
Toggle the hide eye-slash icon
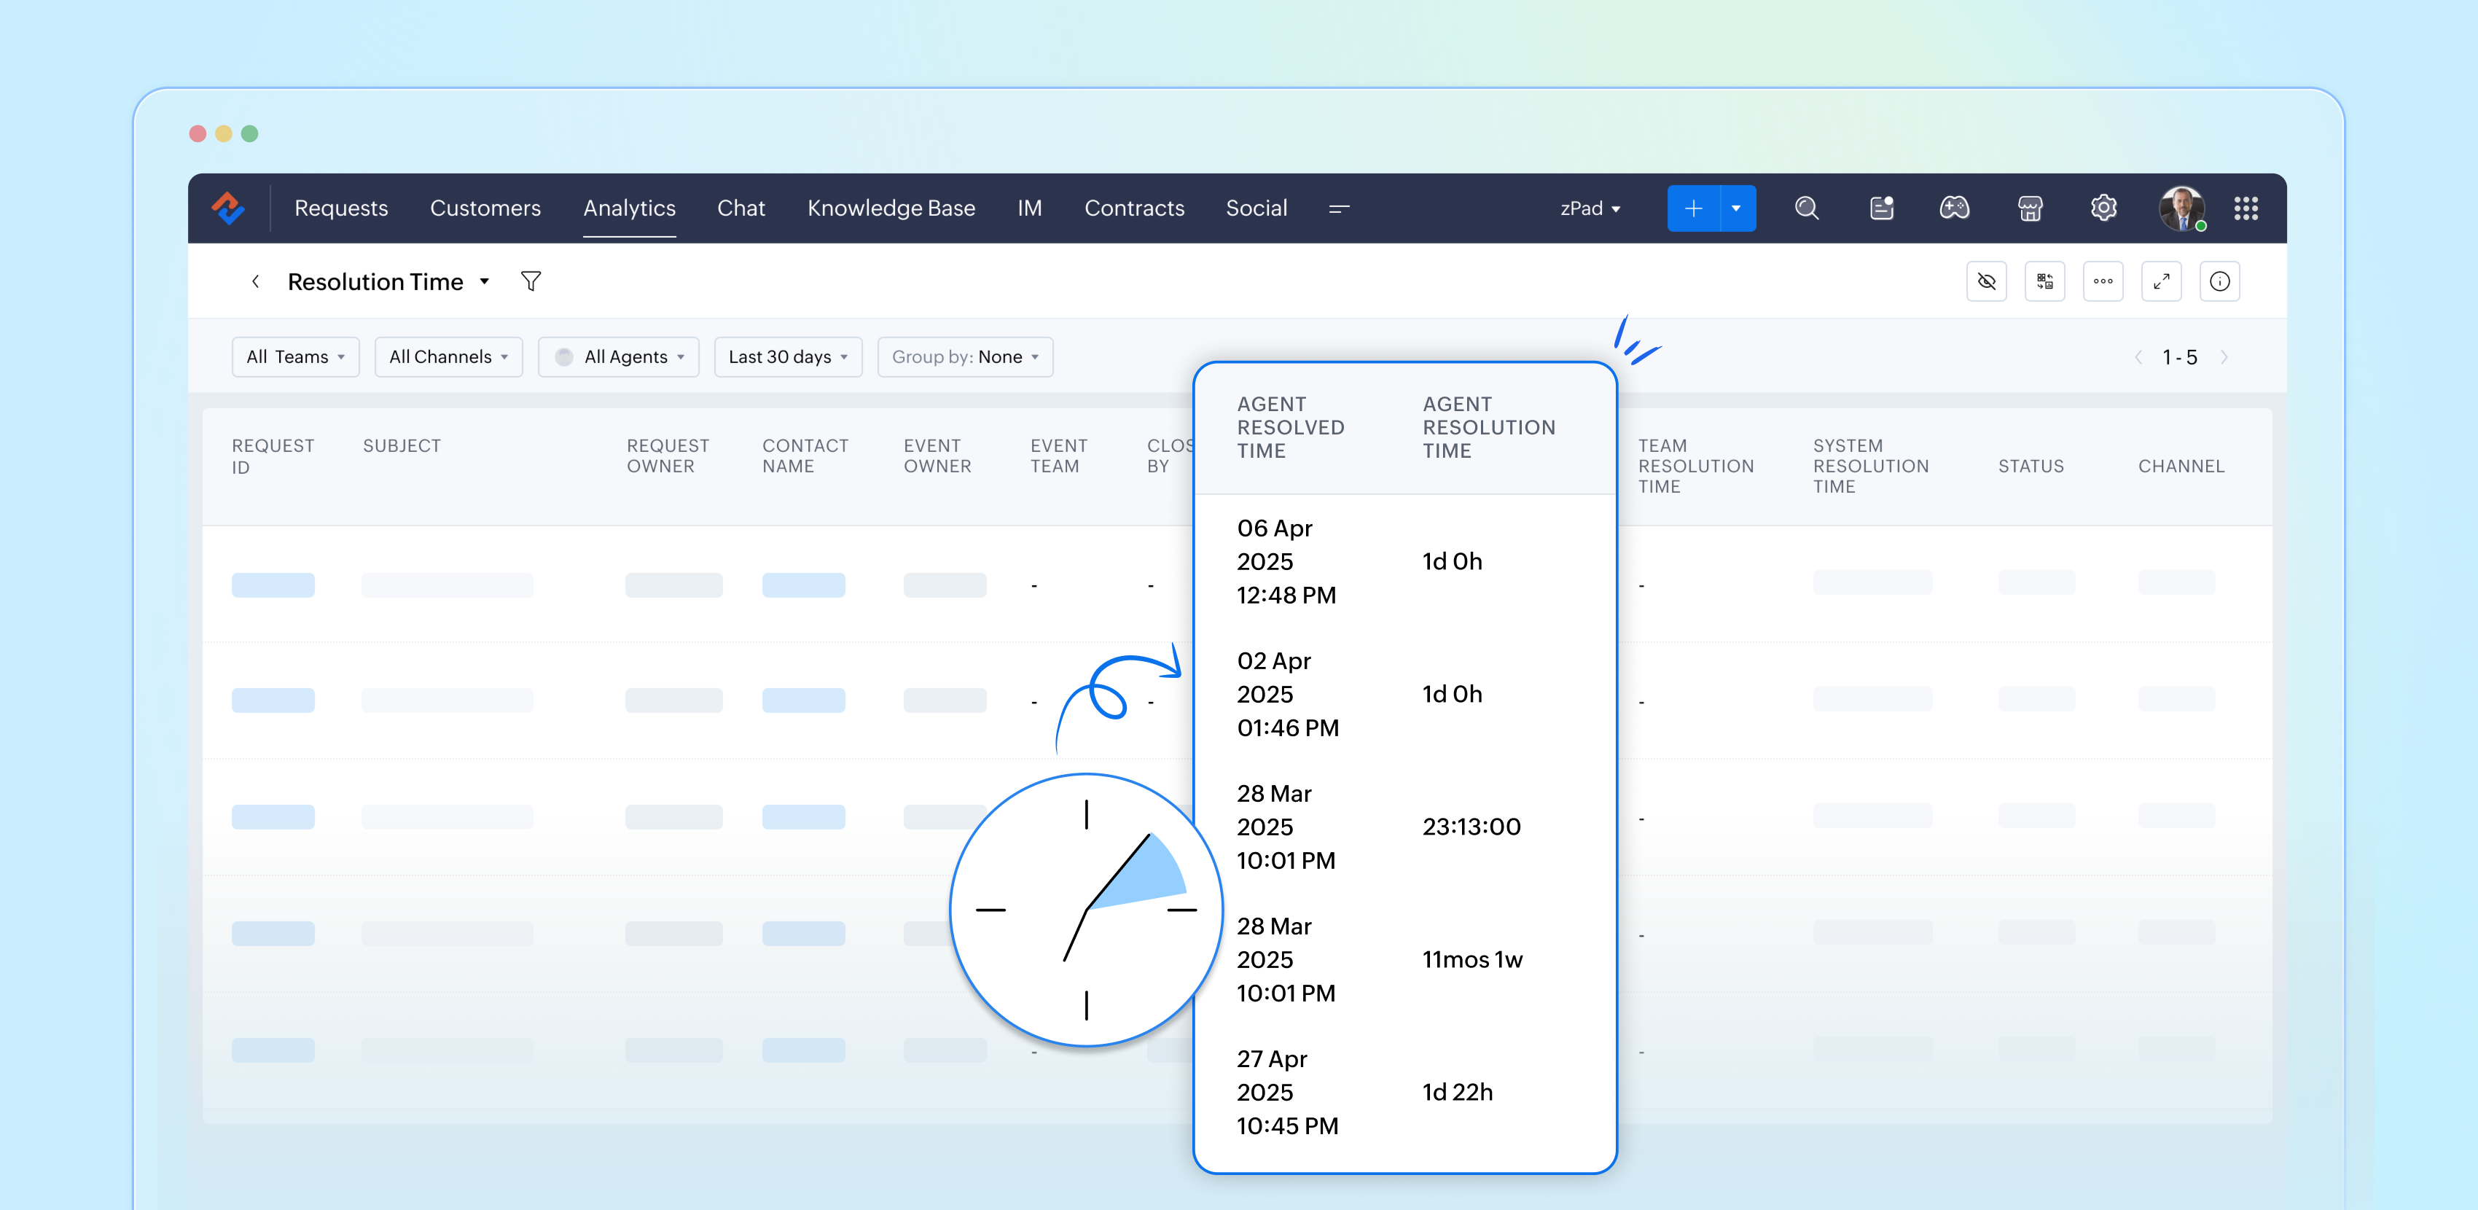[1985, 281]
